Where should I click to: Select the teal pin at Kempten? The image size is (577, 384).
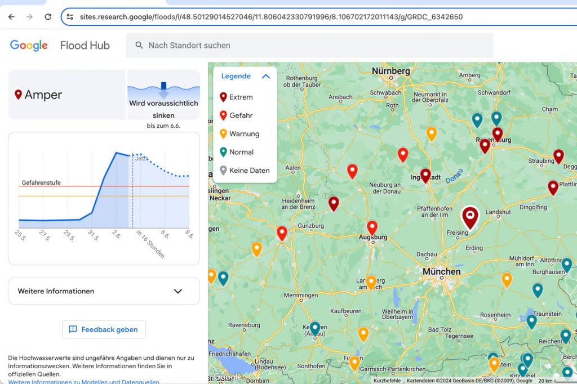(315, 328)
